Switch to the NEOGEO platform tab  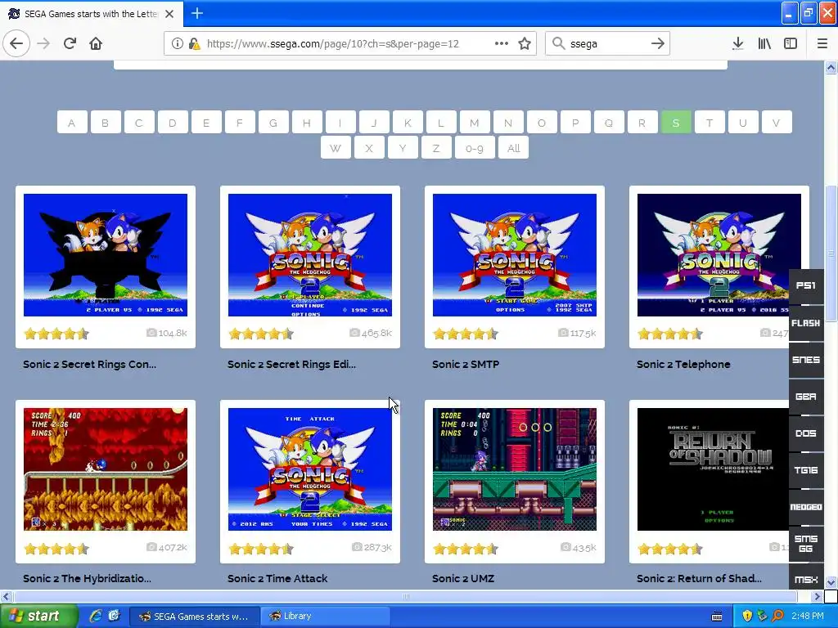coord(806,507)
